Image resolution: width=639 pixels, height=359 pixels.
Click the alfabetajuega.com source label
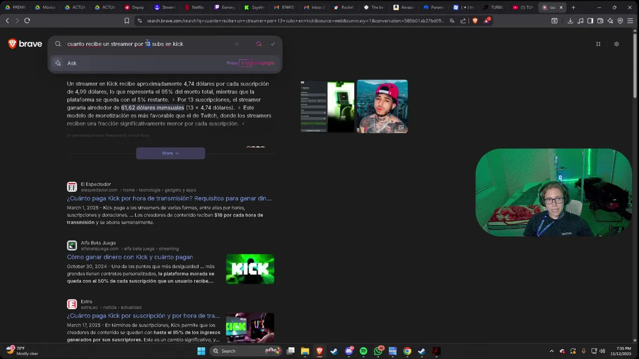(x=99, y=249)
